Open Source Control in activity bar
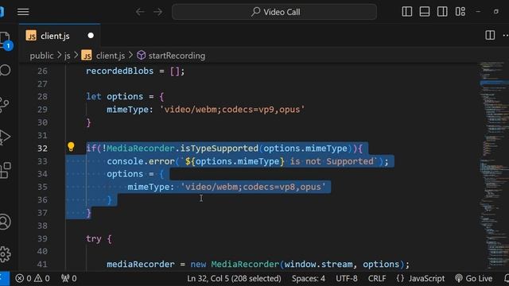Screen dimensions: 509x286 (x=5, y=104)
